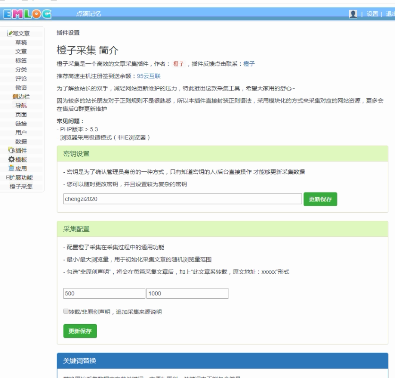
Task: Select 橙子采集 under 扩展功能
Action: [x=22, y=186]
